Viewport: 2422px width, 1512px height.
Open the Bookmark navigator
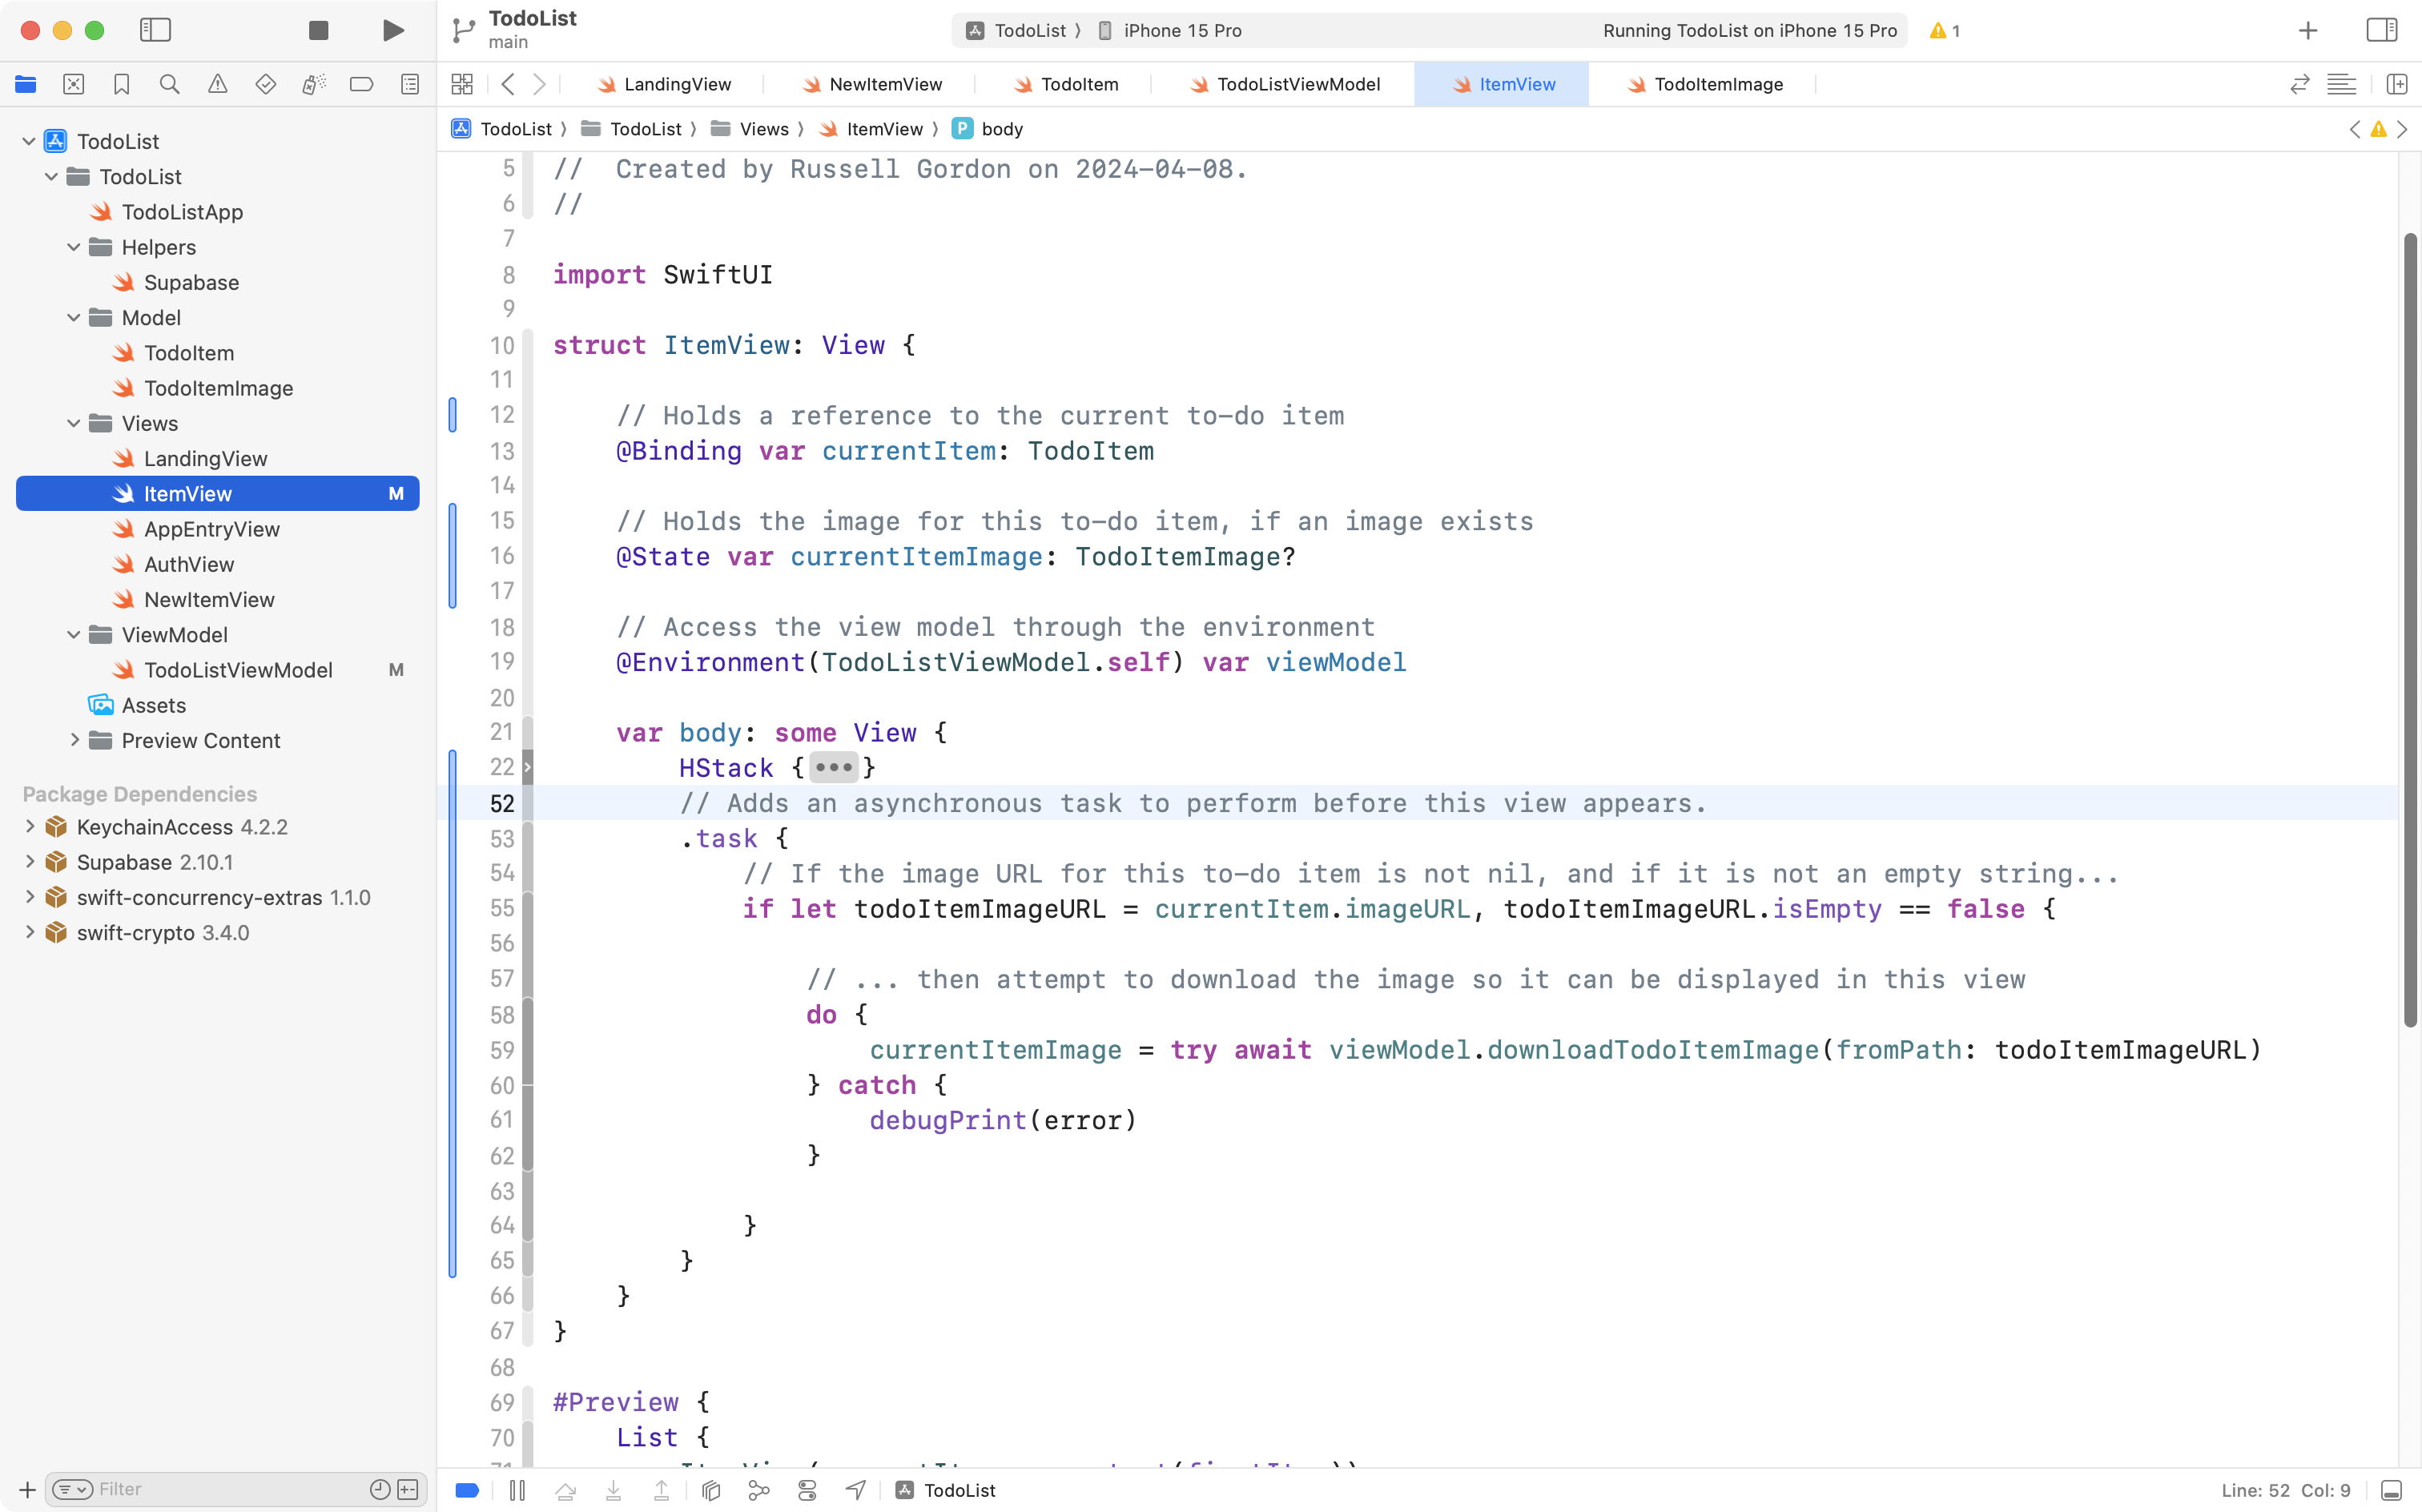[x=121, y=84]
